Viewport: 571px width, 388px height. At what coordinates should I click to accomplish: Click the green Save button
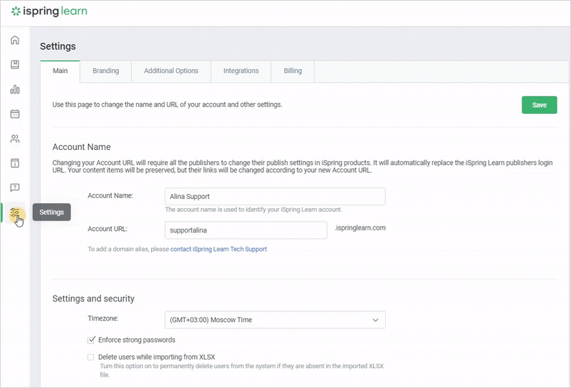pos(539,105)
